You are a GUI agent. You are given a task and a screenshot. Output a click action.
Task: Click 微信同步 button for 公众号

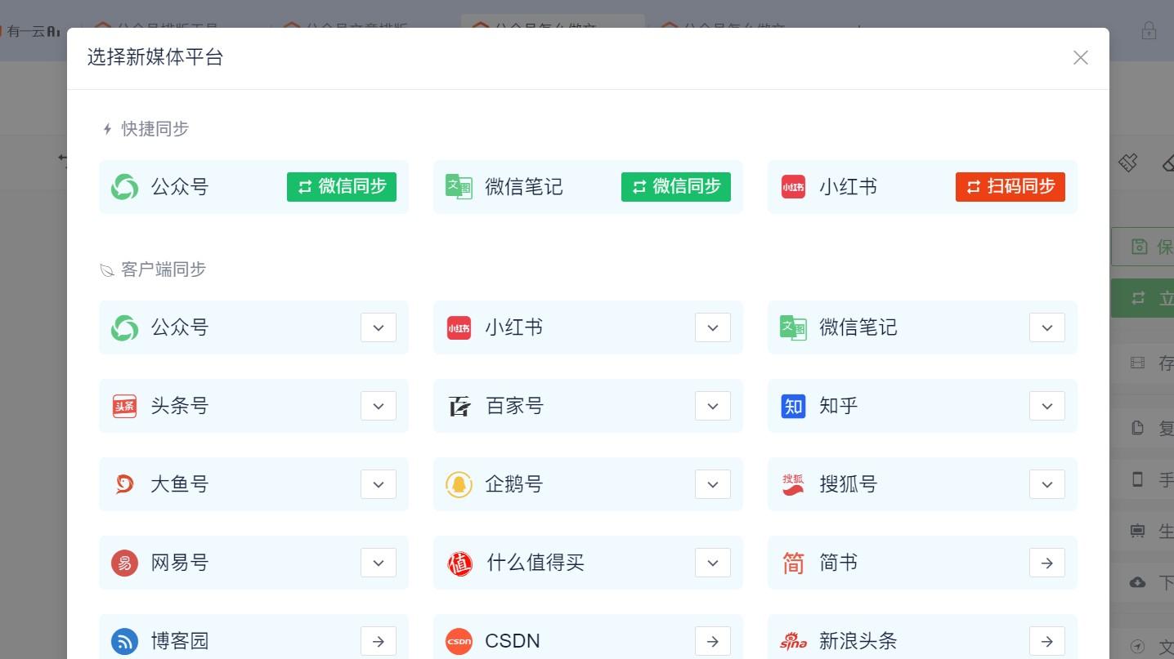click(x=342, y=187)
